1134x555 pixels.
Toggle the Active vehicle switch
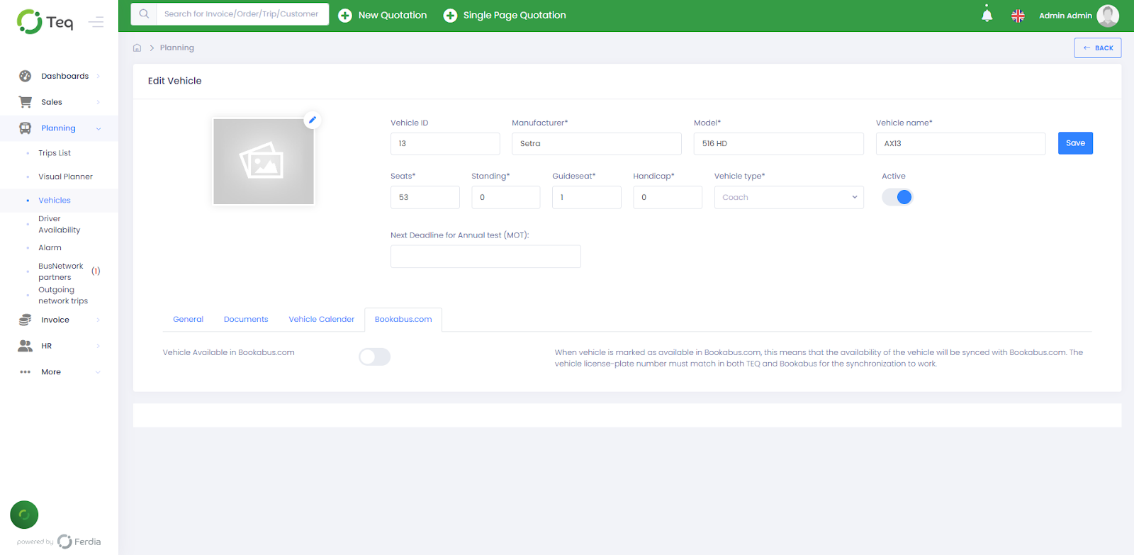[897, 197]
